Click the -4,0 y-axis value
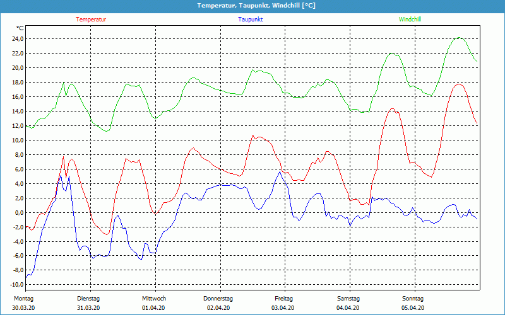 [18, 241]
